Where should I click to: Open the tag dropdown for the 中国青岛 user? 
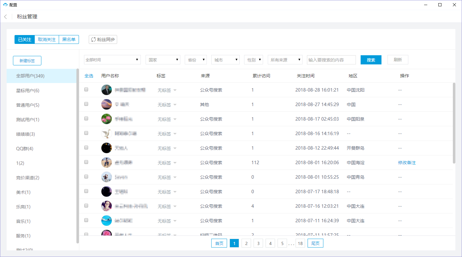[175, 177]
